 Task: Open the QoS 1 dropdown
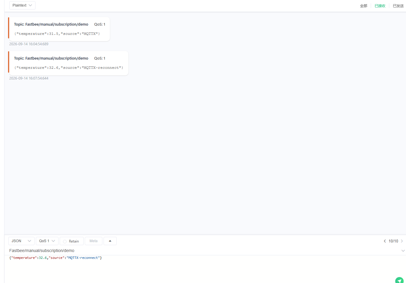pos(47,241)
